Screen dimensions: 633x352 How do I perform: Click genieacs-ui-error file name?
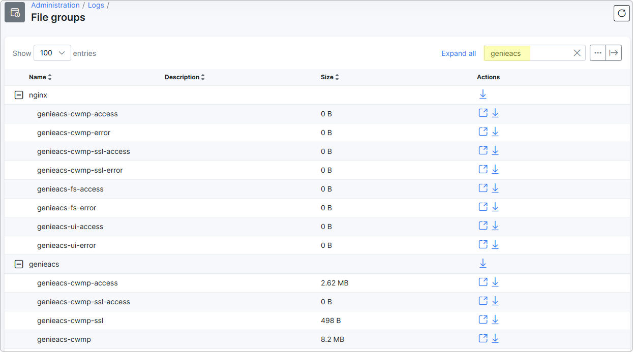pyautogui.click(x=67, y=245)
